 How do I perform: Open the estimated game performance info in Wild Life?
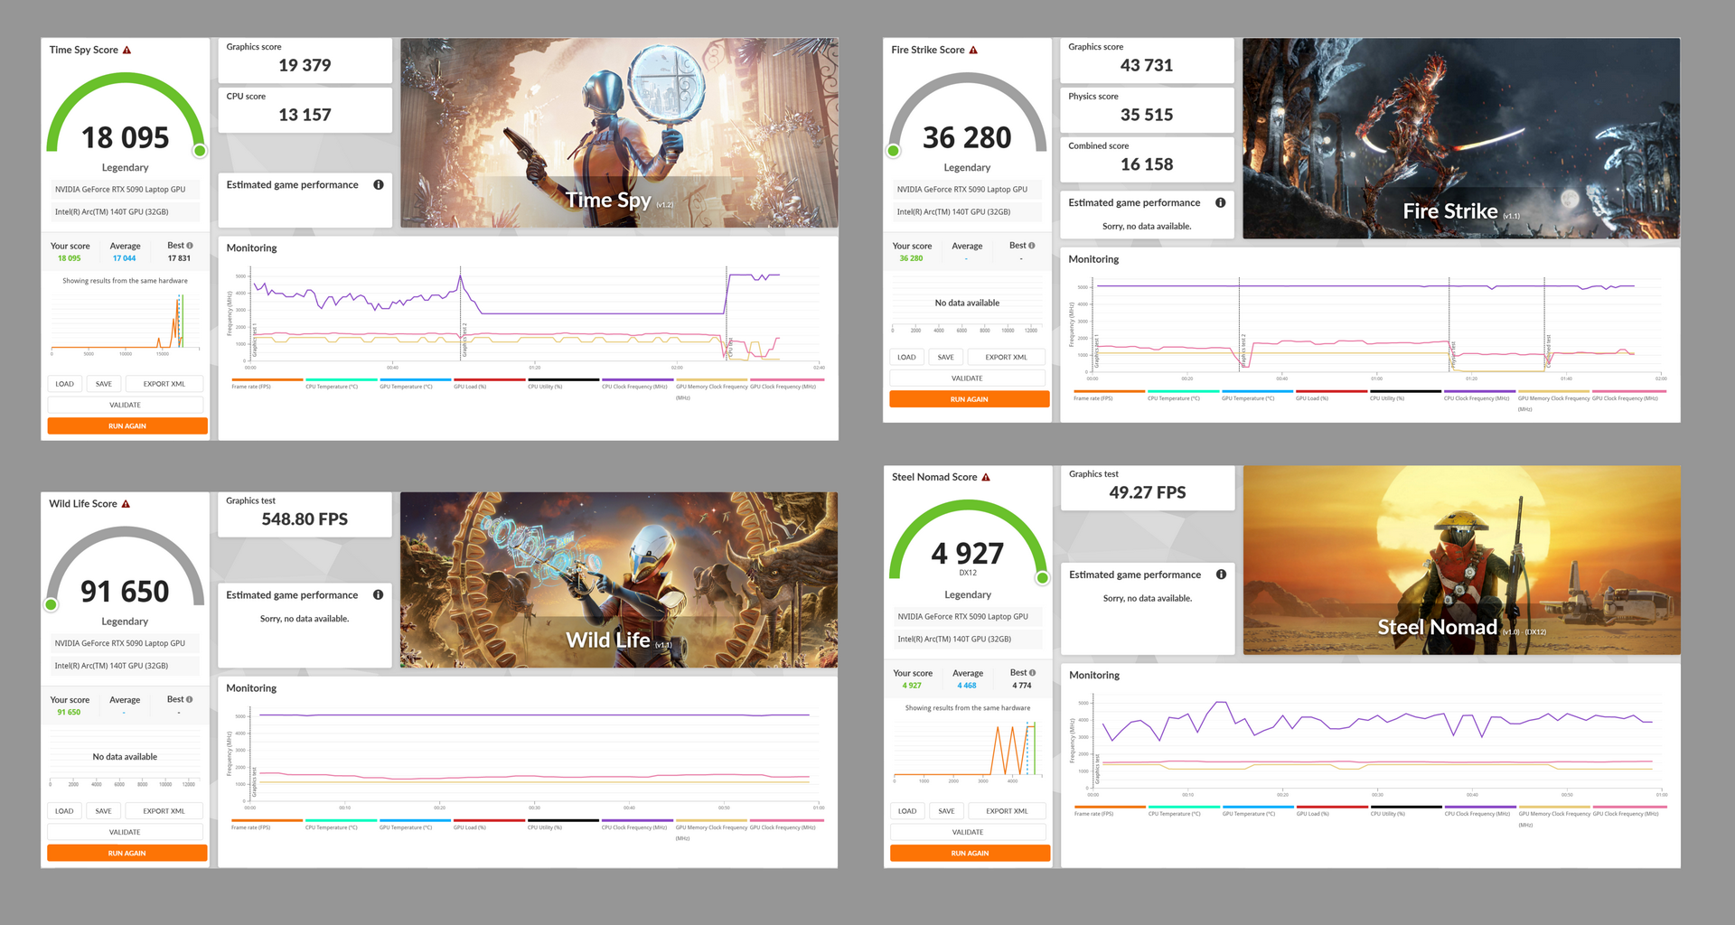click(x=379, y=595)
